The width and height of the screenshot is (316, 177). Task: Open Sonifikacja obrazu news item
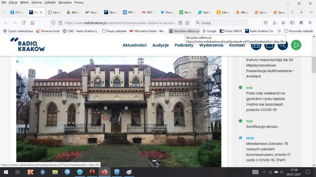pyautogui.click(x=262, y=127)
